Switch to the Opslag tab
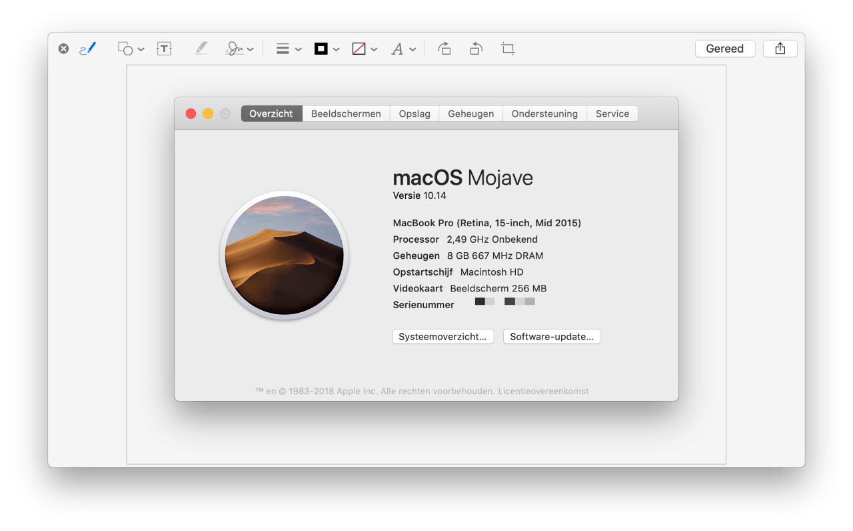The width and height of the screenshot is (853, 531). [x=415, y=113]
